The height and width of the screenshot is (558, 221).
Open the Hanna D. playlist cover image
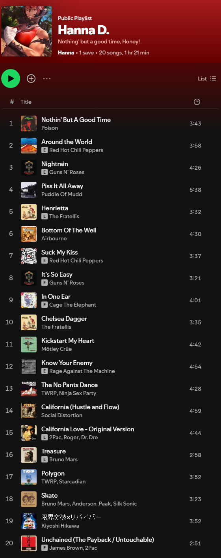tap(26, 31)
